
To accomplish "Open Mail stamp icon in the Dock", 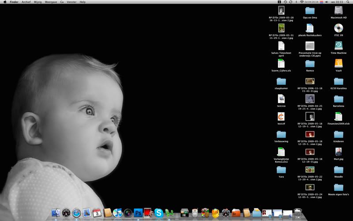I will click(x=87, y=213).
